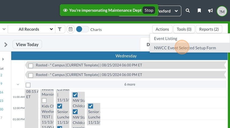Stop impersonating Maintenance Dept
This screenshot has height=128, width=230.
click(149, 10)
